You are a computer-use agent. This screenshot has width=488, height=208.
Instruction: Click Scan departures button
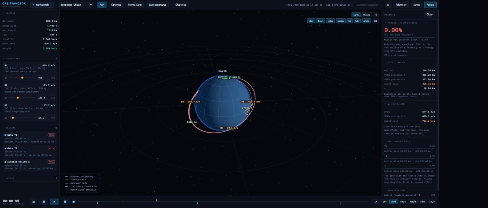(x=157, y=5)
